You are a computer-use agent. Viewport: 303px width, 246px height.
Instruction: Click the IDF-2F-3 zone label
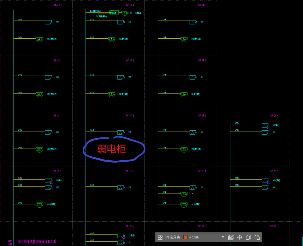pos(202,116)
